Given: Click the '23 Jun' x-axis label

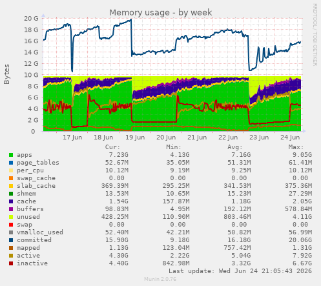Looking at the screenshot, I should coord(259,138).
